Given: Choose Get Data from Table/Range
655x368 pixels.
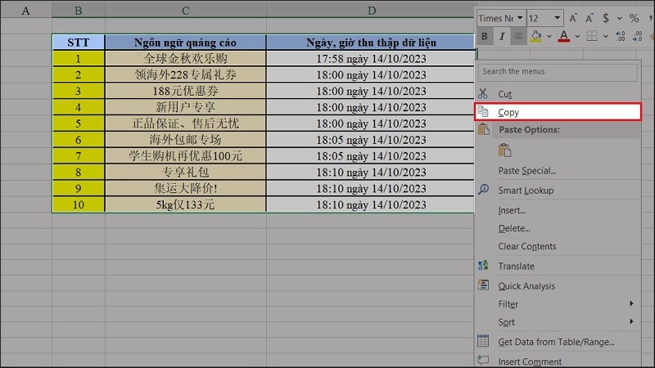Looking at the screenshot, I should coord(558,342).
